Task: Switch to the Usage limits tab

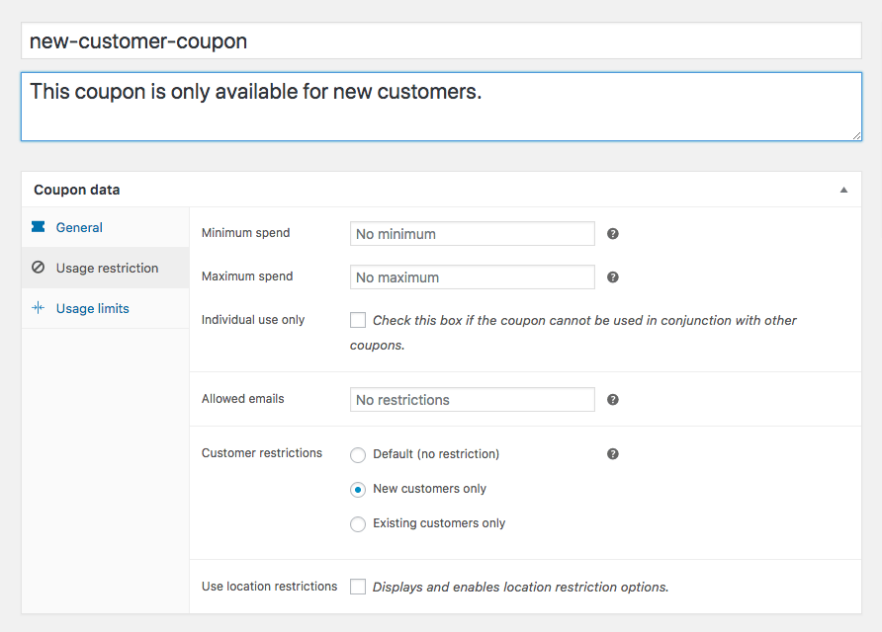Action: 92,308
